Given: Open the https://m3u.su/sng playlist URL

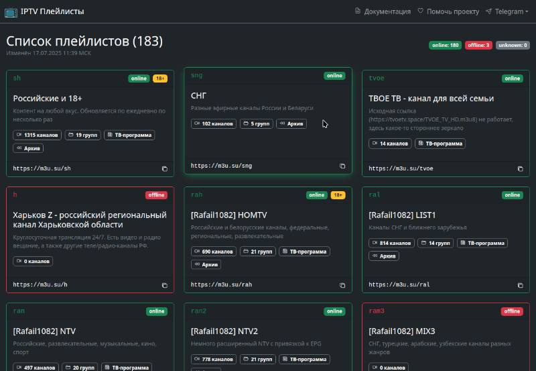Looking at the screenshot, I should coord(221,166).
